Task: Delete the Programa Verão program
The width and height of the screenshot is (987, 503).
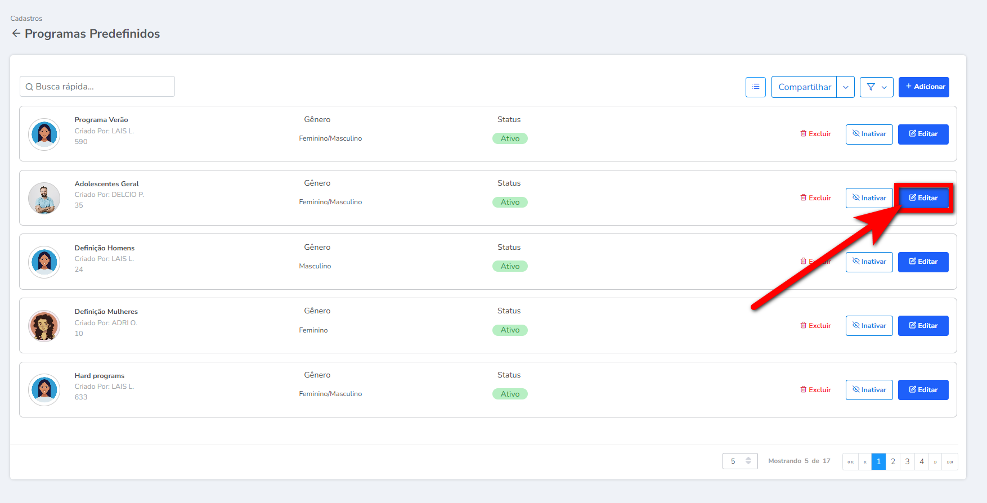Action: click(x=815, y=134)
